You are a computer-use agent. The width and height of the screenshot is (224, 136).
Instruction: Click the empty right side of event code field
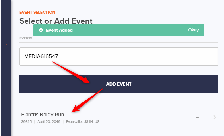(171, 56)
